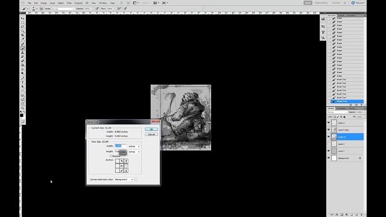Open the Screen Mode dropdown

tap(164, 3)
